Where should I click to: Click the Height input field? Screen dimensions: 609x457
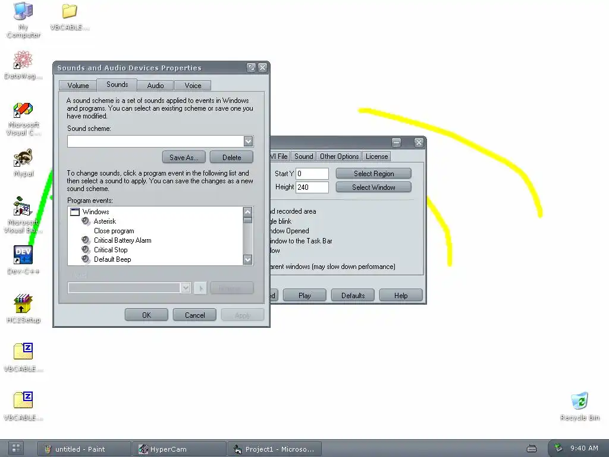click(x=312, y=187)
